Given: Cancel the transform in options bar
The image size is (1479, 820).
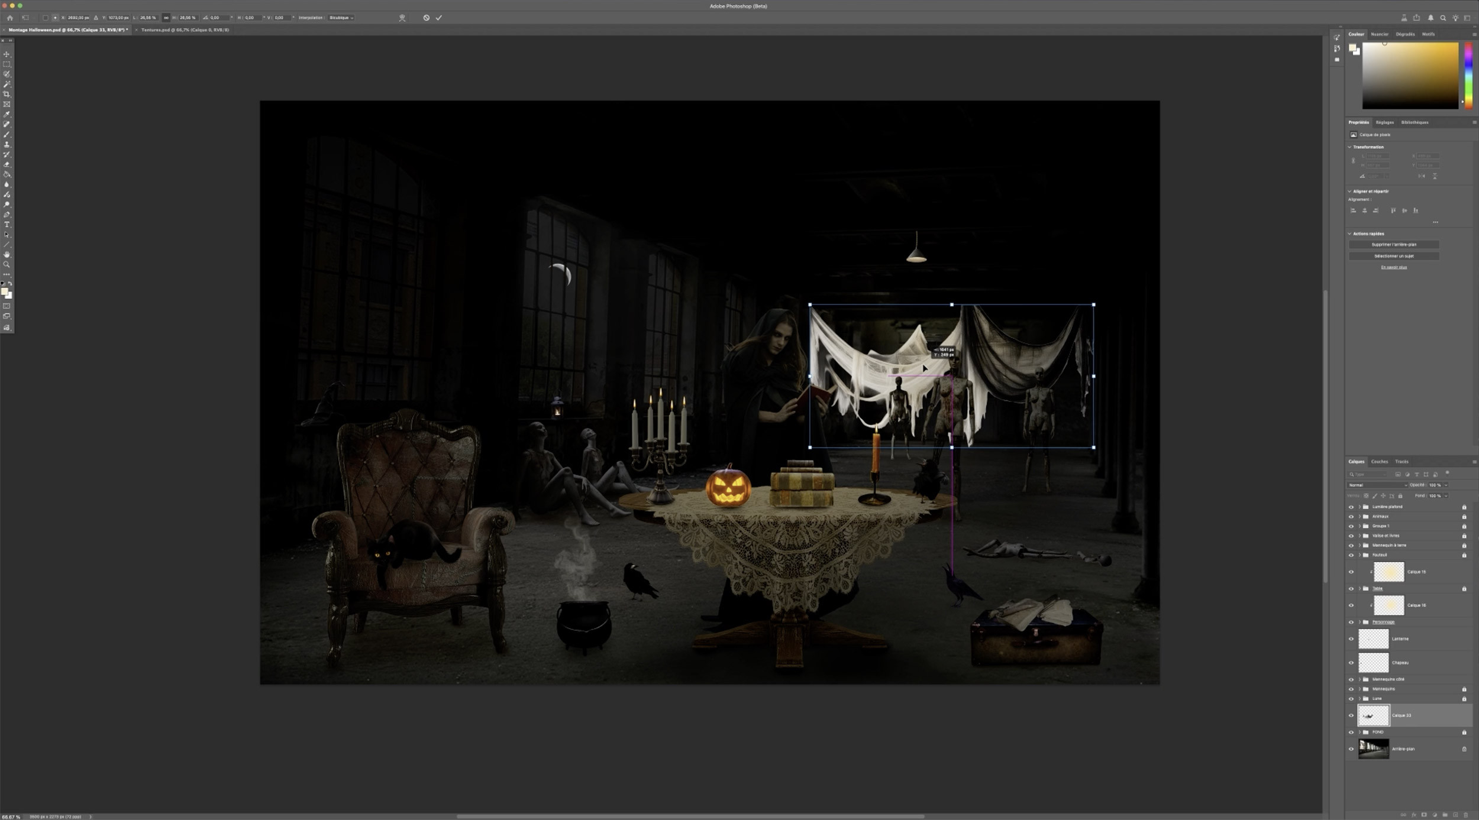Looking at the screenshot, I should click(x=426, y=18).
